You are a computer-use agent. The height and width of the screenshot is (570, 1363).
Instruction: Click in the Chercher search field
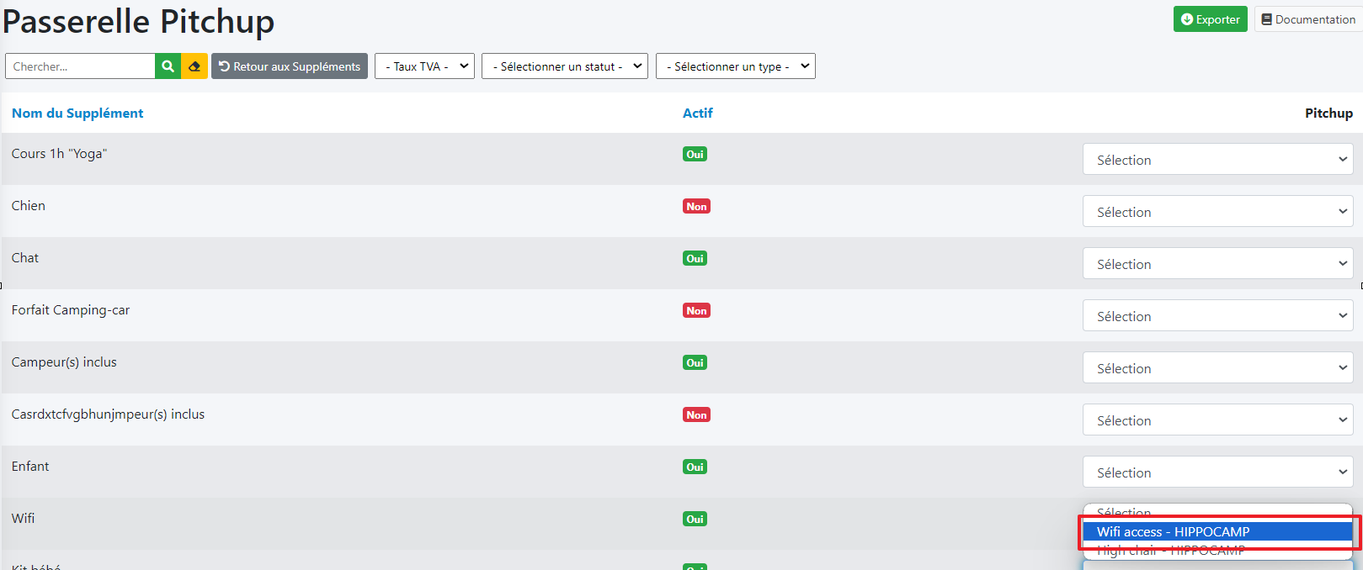pyautogui.click(x=80, y=66)
